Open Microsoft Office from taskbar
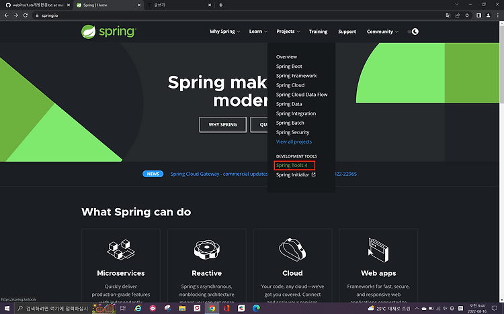Viewport: 504px width, 314px height. click(x=226, y=308)
